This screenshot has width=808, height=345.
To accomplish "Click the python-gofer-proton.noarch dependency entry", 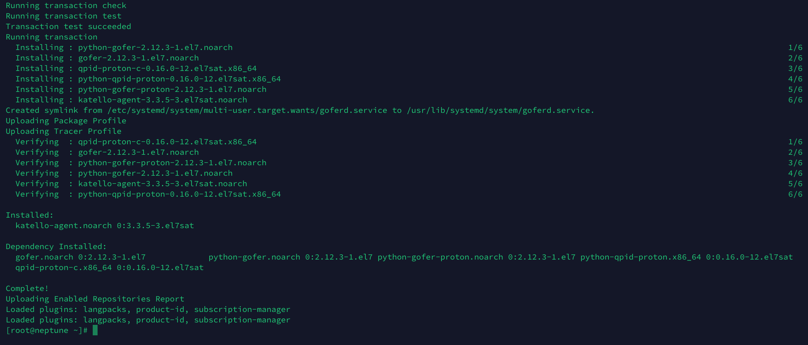I will pyautogui.click(x=477, y=257).
